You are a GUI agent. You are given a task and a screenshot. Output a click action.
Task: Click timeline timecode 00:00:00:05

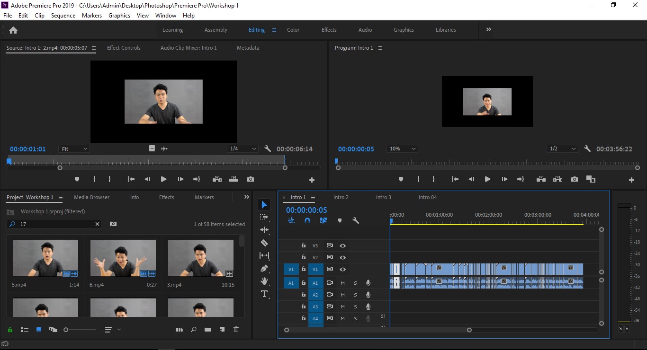tap(306, 210)
